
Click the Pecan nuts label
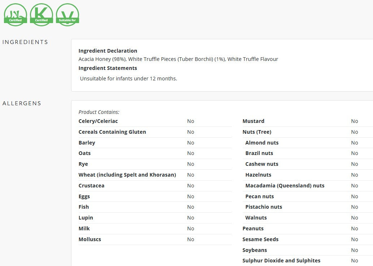[260, 196]
